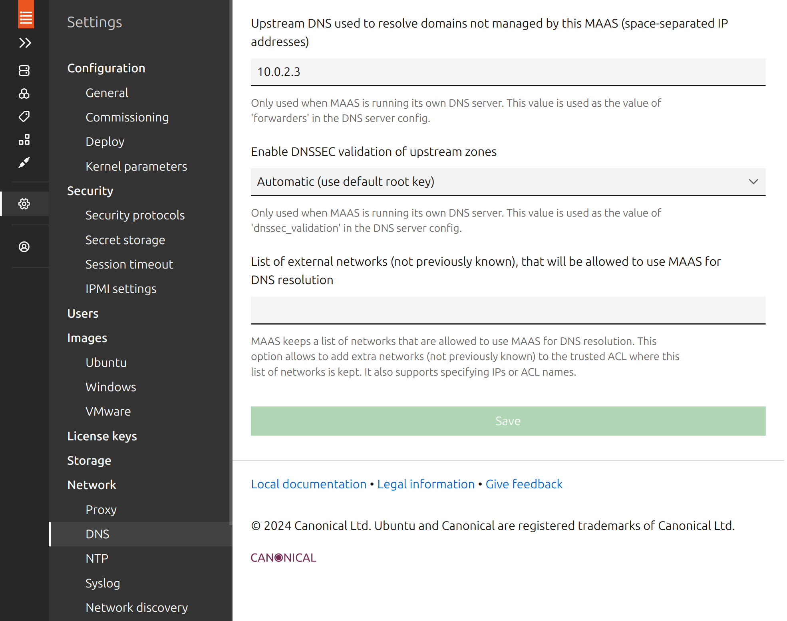The width and height of the screenshot is (787, 621).
Task: Open Security protocols settings
Action: (x=135, y=215)
